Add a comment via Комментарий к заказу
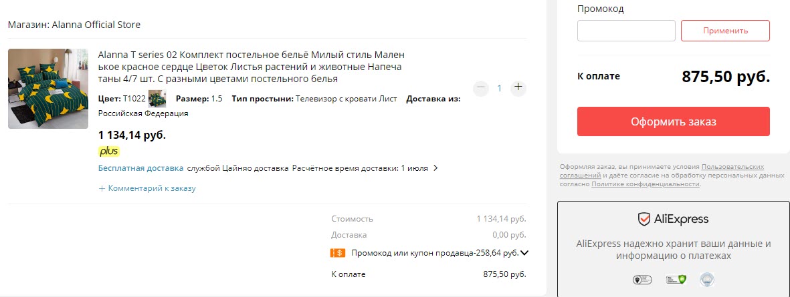 pos(147,188)
